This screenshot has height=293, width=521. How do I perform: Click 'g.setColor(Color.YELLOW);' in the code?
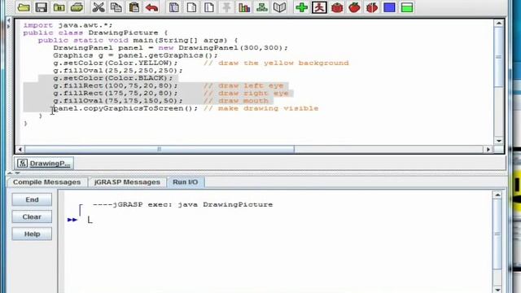(116, 63)
